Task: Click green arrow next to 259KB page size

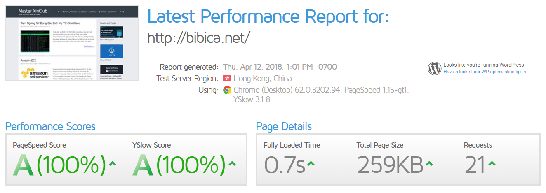Action: 429,164
